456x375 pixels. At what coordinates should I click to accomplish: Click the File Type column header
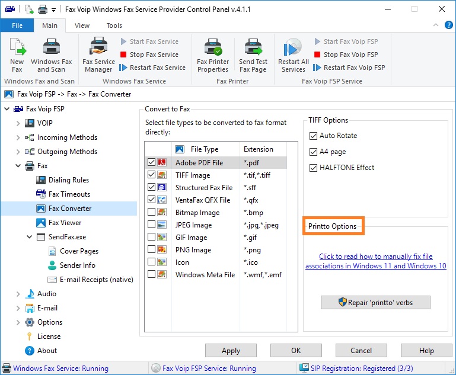click(206, 149)
